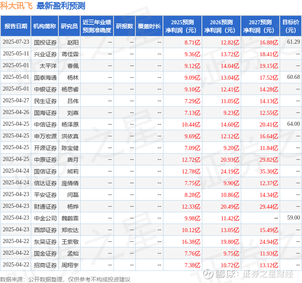302x283 pixels.
Task: Click 13.12亿 profit forecast value
Action: coord(269,265)
